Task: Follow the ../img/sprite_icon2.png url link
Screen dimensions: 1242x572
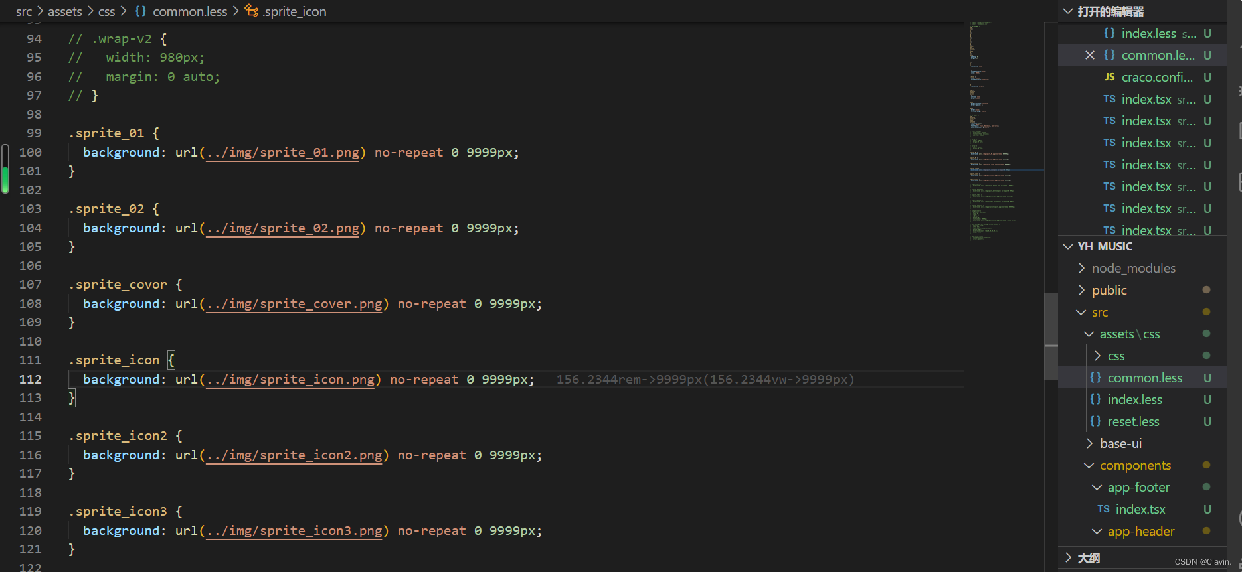Action: click(x=294, y=455)
